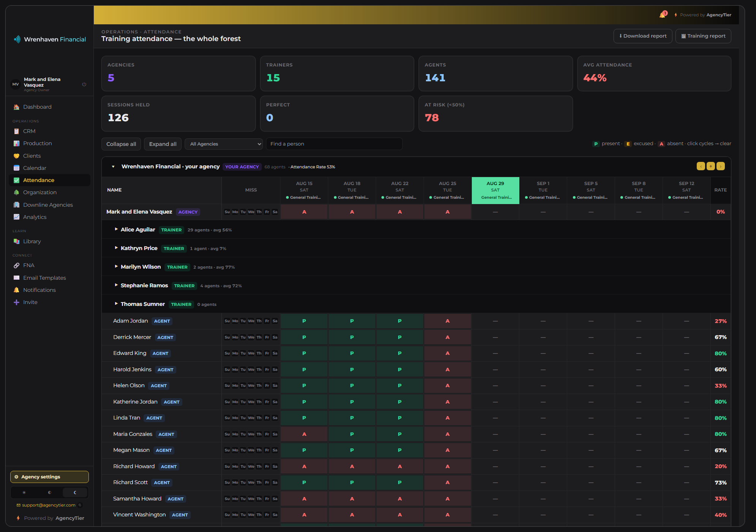This screenshot has height=532, width=756.
Task: Expand trainer Alice Aguilar row
Action: tap(116, 229)
